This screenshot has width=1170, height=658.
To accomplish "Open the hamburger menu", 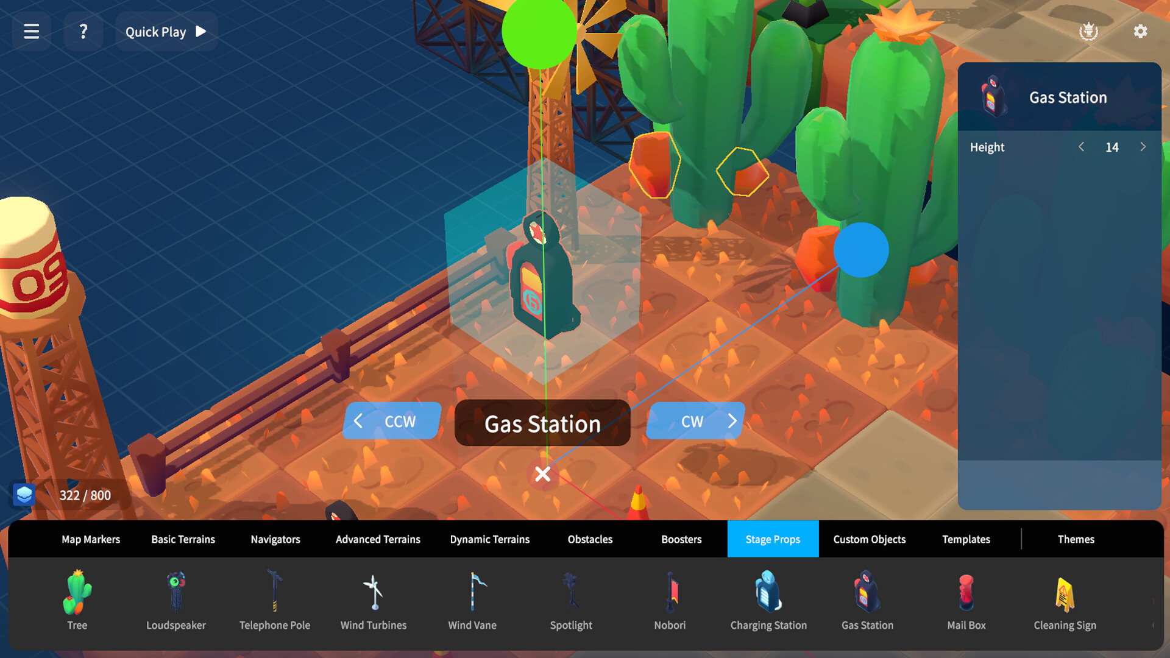I will (32, 32).
